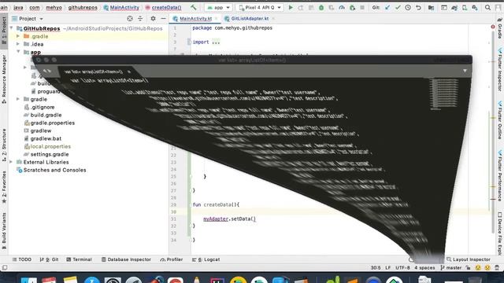Open the AVD Manager phone icon

pos(465,7)
